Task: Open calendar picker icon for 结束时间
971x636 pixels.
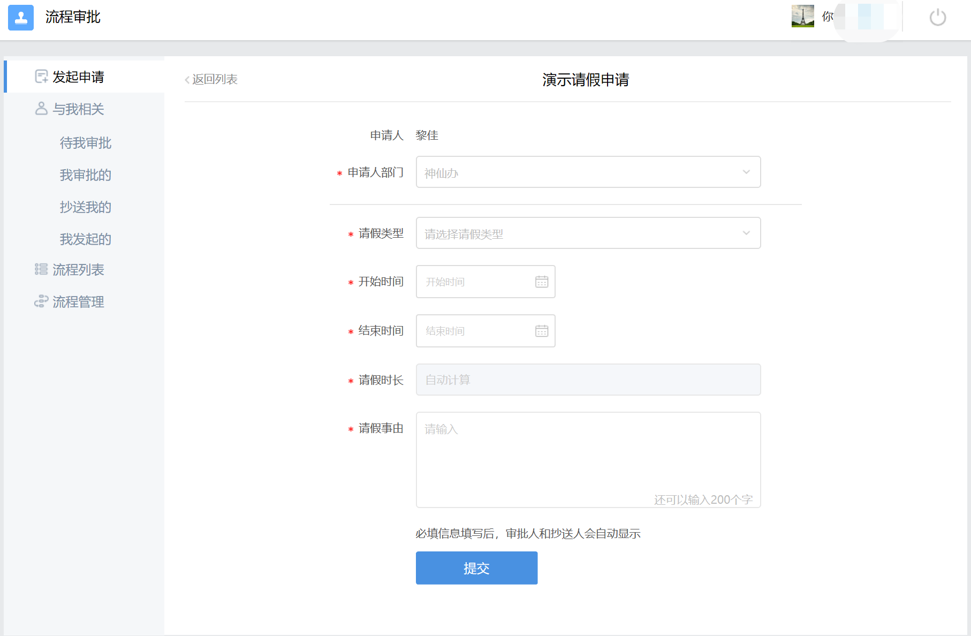Action: 541,331
